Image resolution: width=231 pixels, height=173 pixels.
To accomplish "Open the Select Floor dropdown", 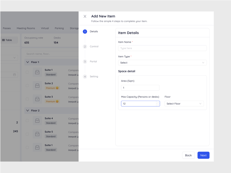I will click(184, 104).
